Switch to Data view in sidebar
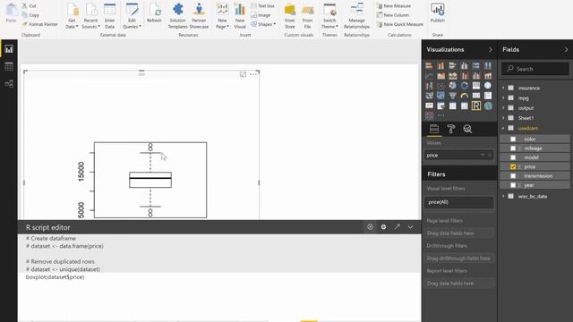Screen dimensions: 573x322 tap(9, 66)
